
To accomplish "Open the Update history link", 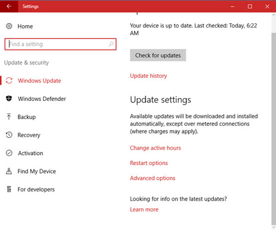I will pos(149,76).
